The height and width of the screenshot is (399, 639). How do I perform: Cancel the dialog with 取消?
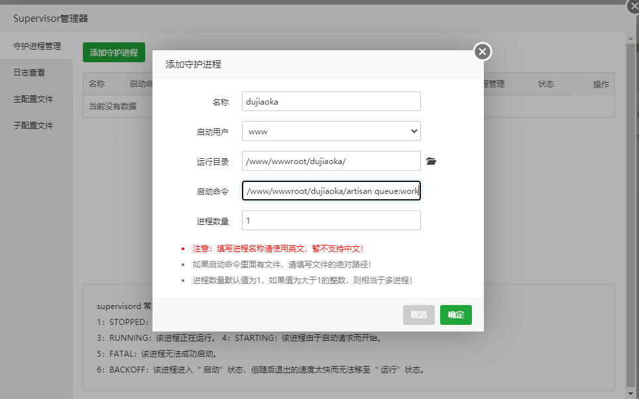pyautogui.click(x=418, y=315)
